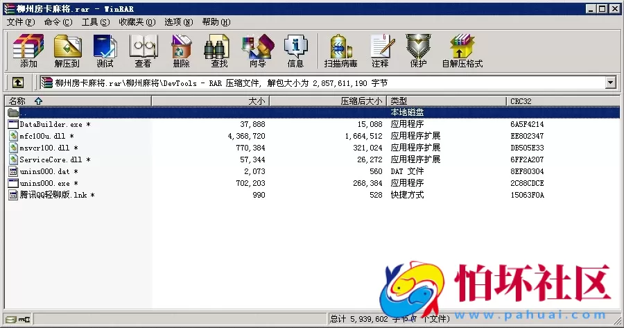Image resolution: width=624 pixels, height=328 pixels.
Task: Click the archive path address field
Action: click(x=322, y=83)
